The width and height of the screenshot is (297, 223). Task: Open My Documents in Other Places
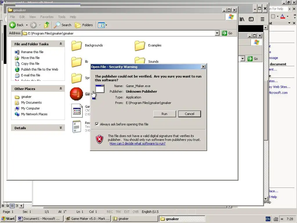pos(31,102)
